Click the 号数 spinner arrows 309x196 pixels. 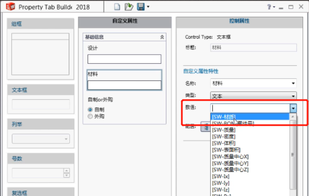pyautogui.click(x=66, y=173)
